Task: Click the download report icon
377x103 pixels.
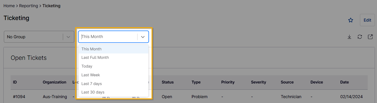Action: click(x=349, y=37)
